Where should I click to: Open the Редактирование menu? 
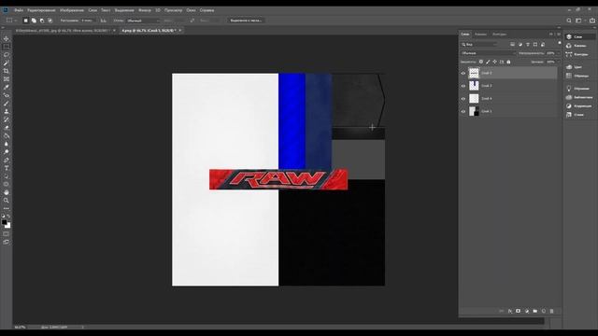(41, 10)
